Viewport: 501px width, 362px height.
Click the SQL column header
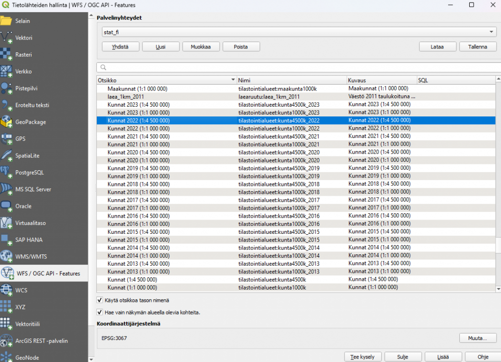click(456, 80)
